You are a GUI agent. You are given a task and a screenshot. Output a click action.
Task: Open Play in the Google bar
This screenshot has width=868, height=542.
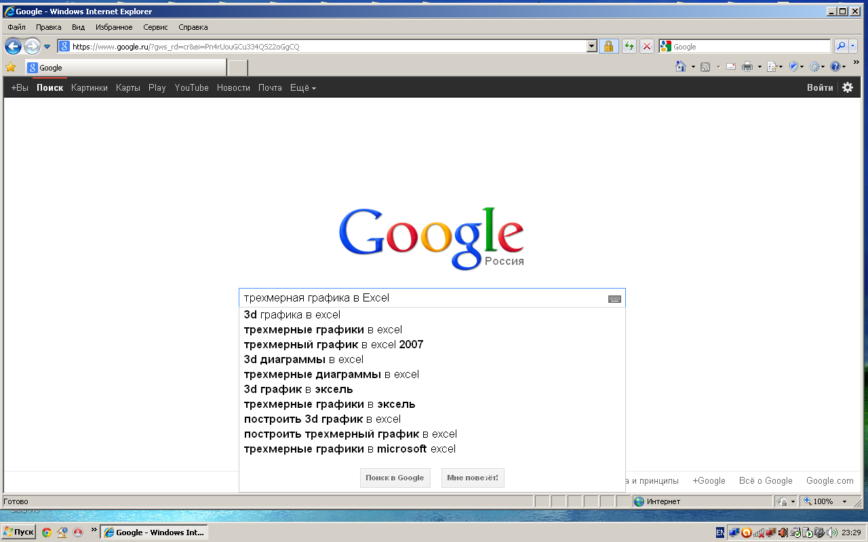coord(157,87)
